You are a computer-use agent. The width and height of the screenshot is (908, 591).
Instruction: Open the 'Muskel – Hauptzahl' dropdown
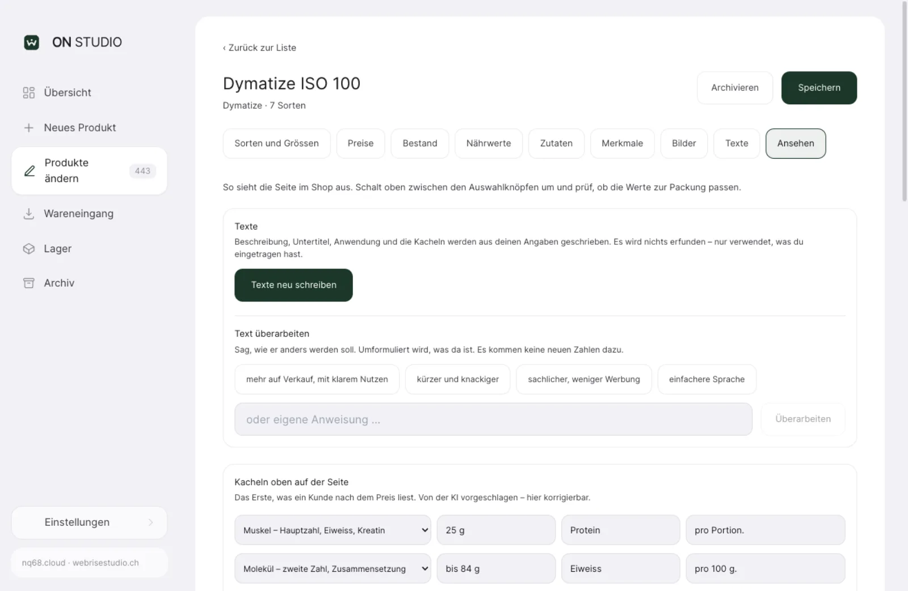pos(333,530)
